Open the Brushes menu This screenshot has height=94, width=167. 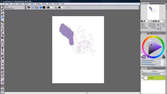click(x=26, y=4)
